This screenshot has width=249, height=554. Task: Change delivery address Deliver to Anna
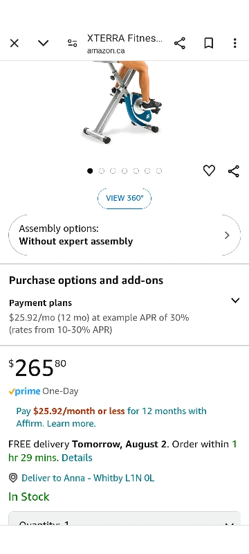click(x=88, y=478)
